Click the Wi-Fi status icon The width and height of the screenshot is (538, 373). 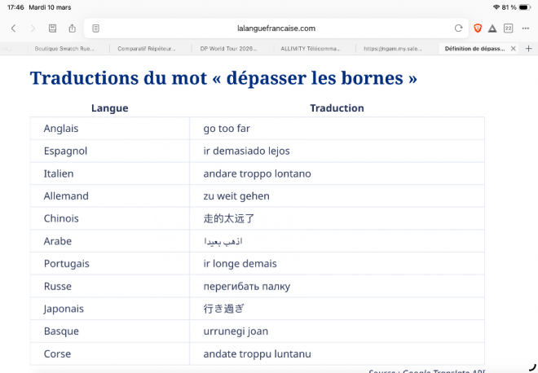pyautogui.click(x=496, y=7)
